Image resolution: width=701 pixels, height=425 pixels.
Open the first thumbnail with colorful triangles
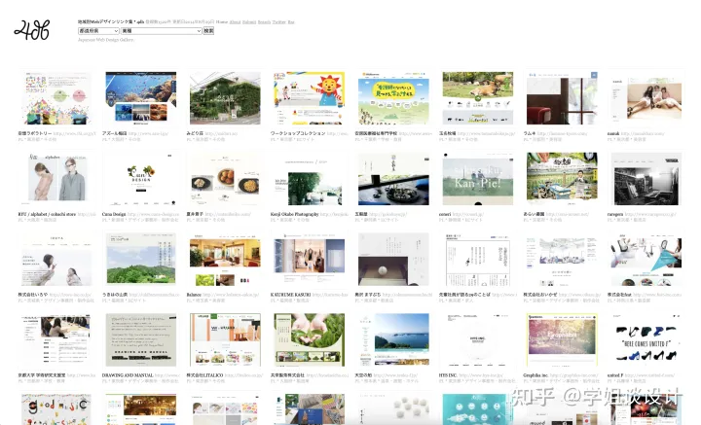point(56,98)
